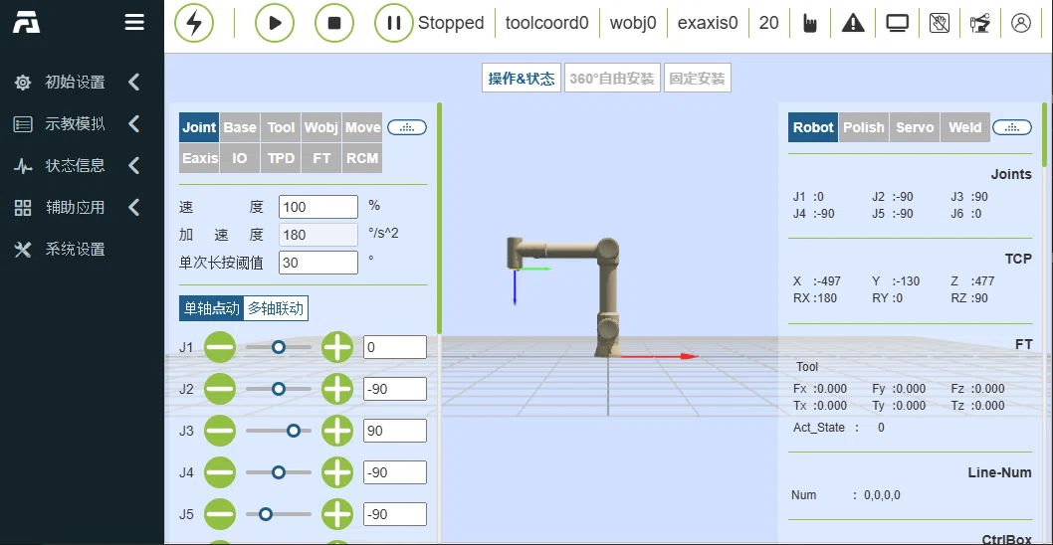Screen dimensions: 1053x545
Task: Select the Joint tab
Action: pos(199,127)
